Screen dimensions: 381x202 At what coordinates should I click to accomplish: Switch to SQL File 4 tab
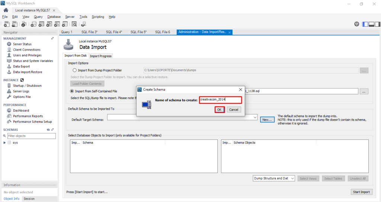pos(114,32)
